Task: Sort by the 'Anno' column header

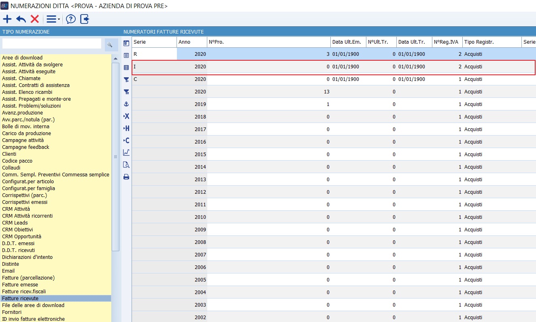Action: [191, 42]
